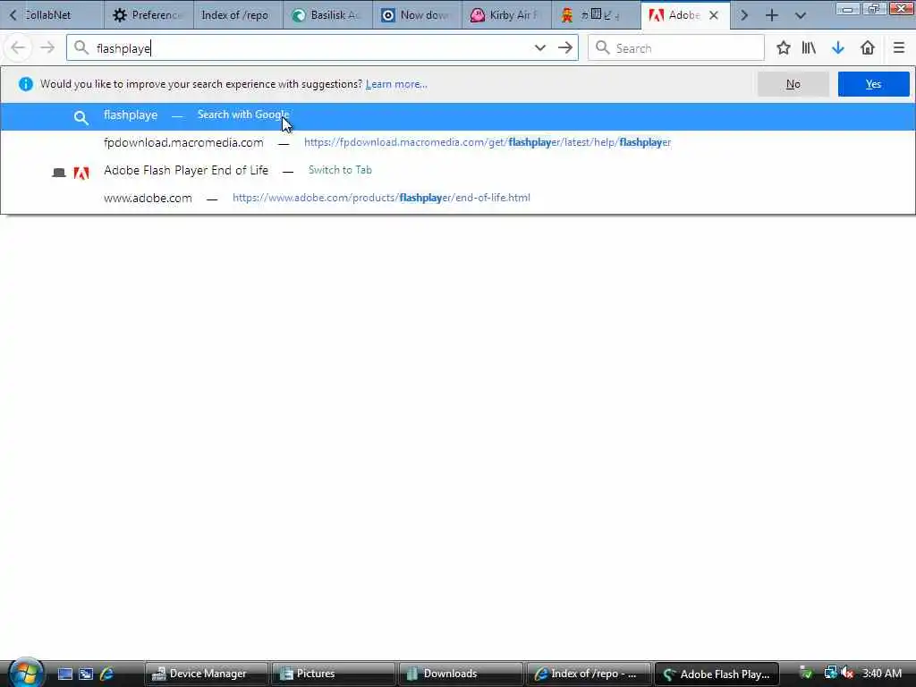The height and width of the screenshot is (687, 916).
Task: Click the Adobe Flash Play... taskbar button
Action: click(x=717, y=674)
